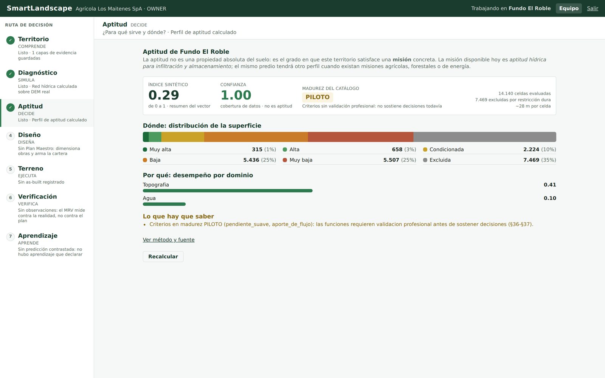Click the Alta legend dot
This screenshot has width=605, height=378.
tap(285, 149)
